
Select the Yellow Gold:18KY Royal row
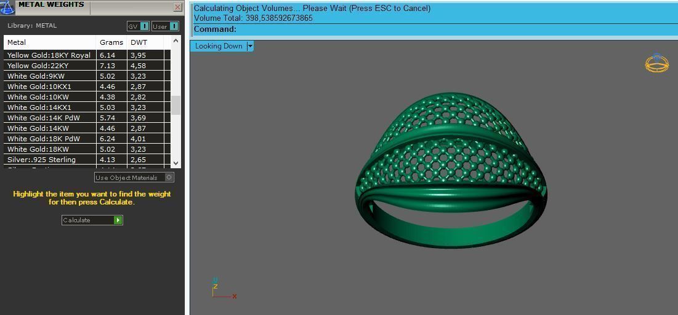point(87,55)
